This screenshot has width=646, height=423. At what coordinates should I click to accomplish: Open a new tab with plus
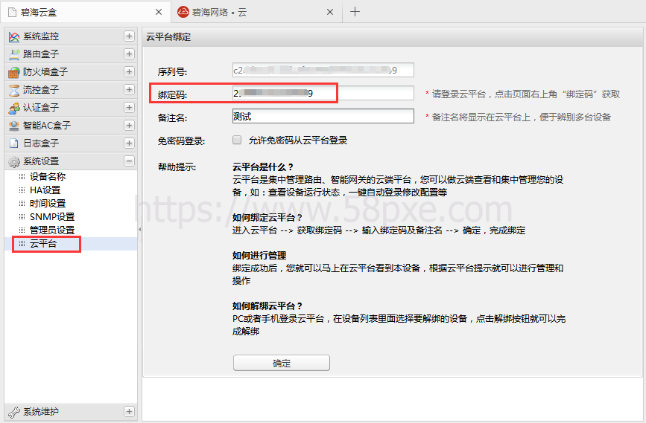click(x=355, y=11)
